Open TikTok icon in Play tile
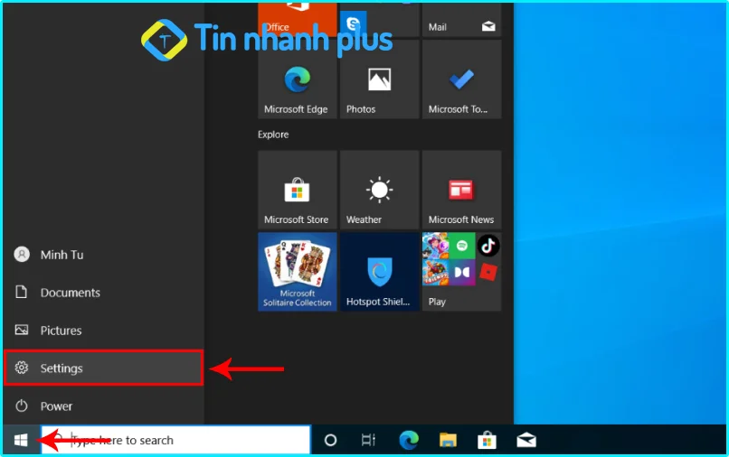Viewport: 729px width, 457px height. [488, 246]
